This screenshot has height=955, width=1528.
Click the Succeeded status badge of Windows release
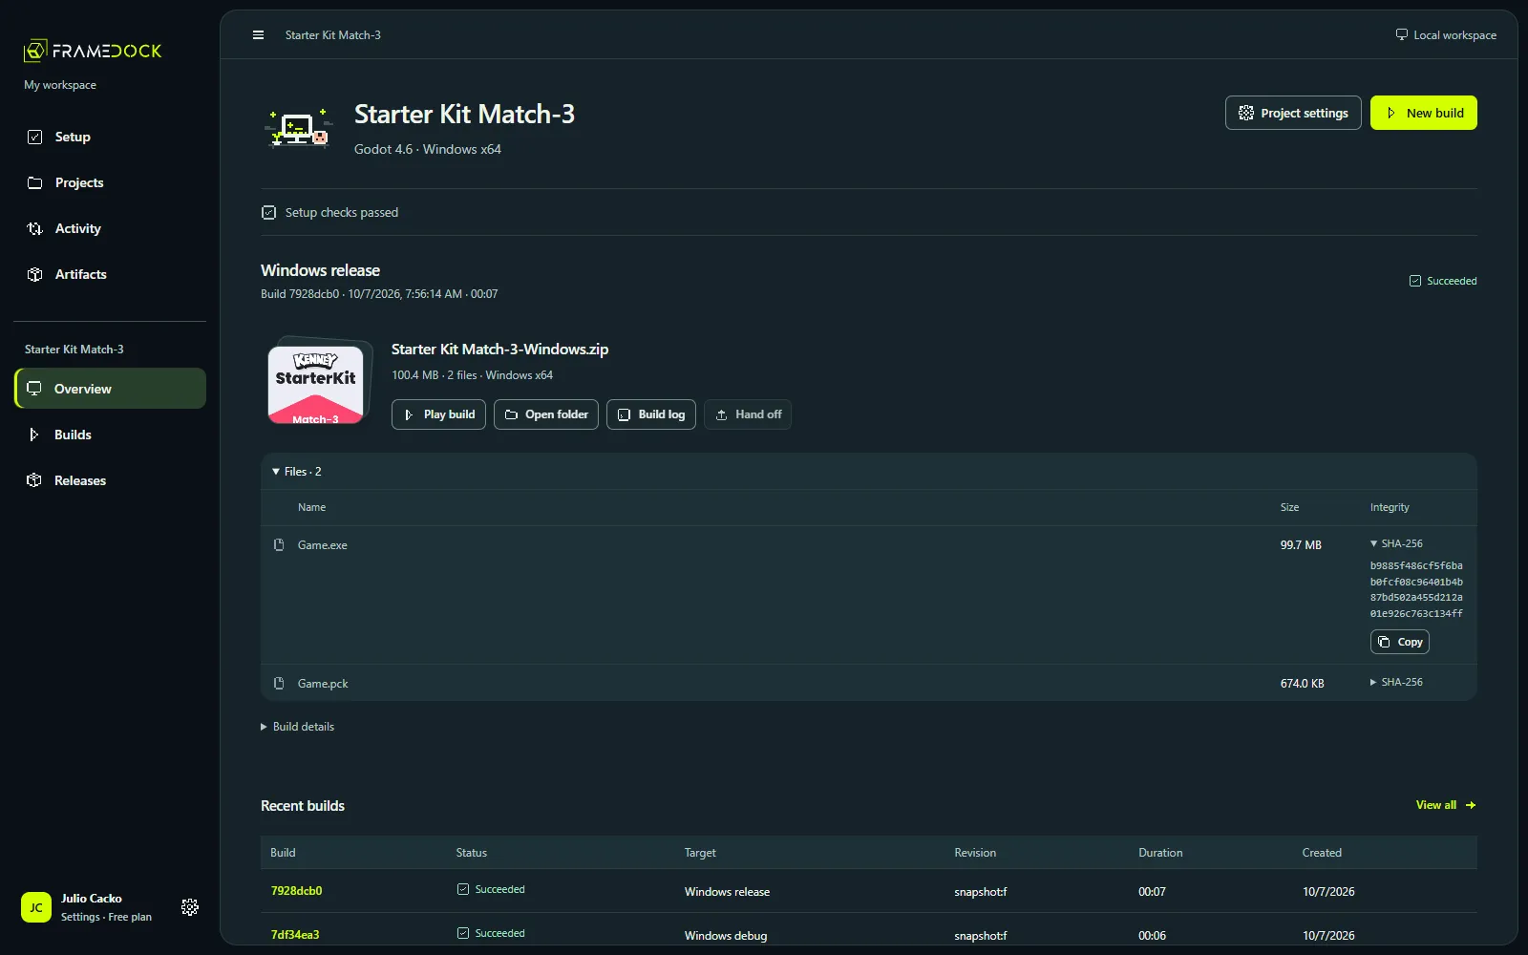tap(1443, 281)
